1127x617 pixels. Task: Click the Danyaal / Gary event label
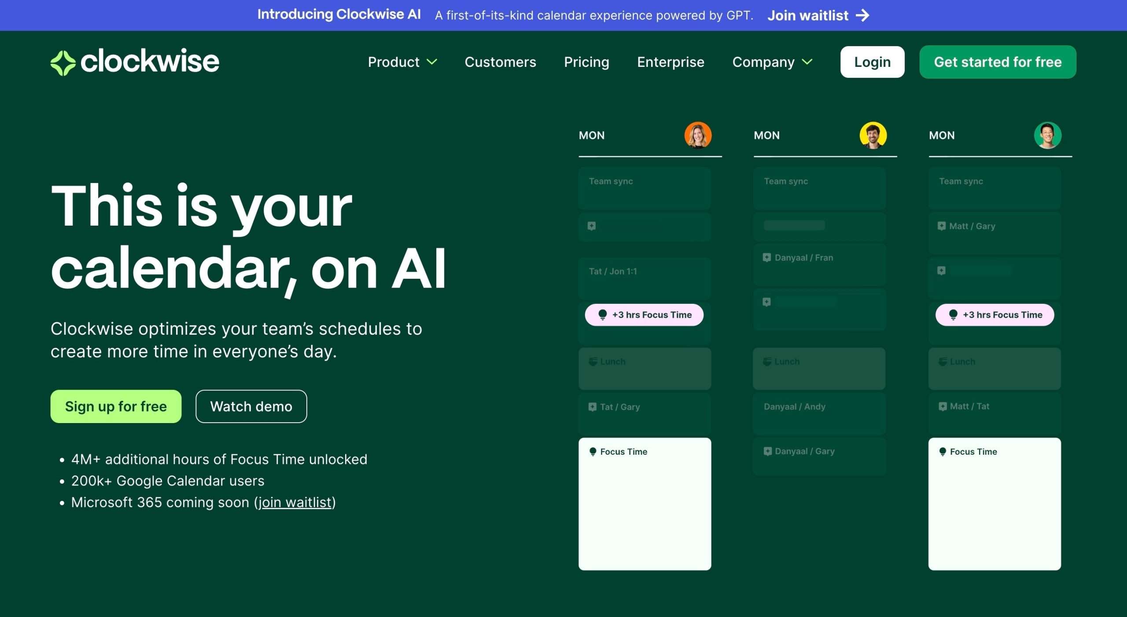[x=805, y=451]
